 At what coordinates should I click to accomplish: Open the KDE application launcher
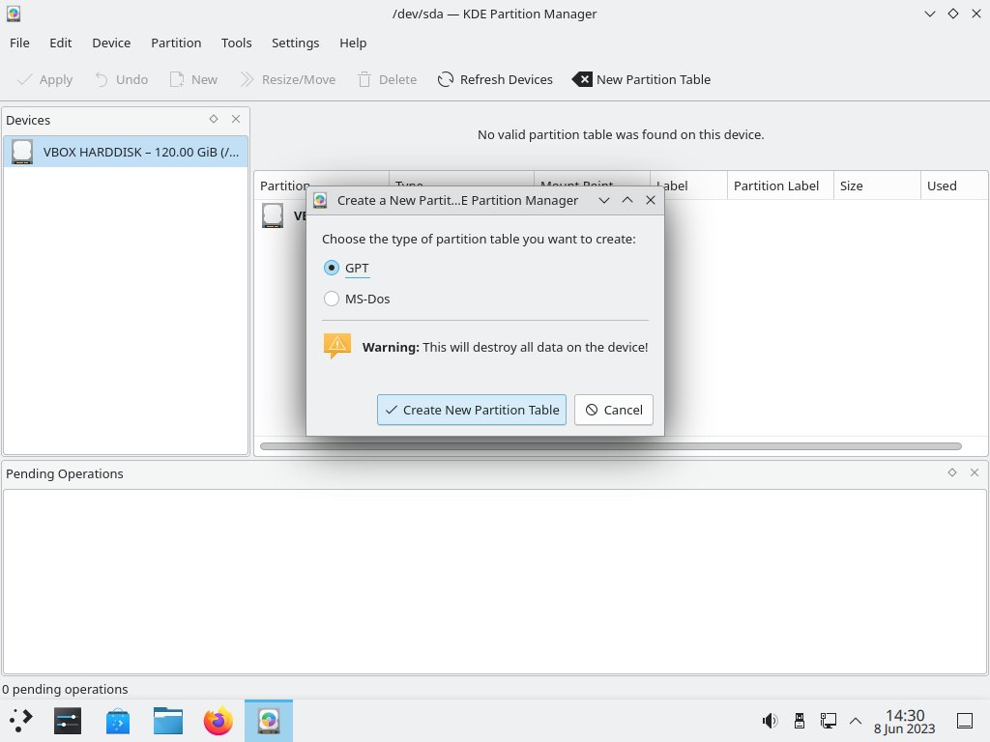point(21,721)
